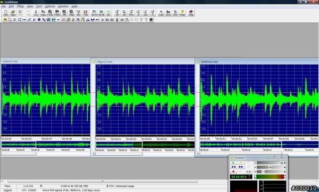Viewport: 319px width, 192px height.
Task: Click the middle balance slider in Control
Action: pos(270,167)
